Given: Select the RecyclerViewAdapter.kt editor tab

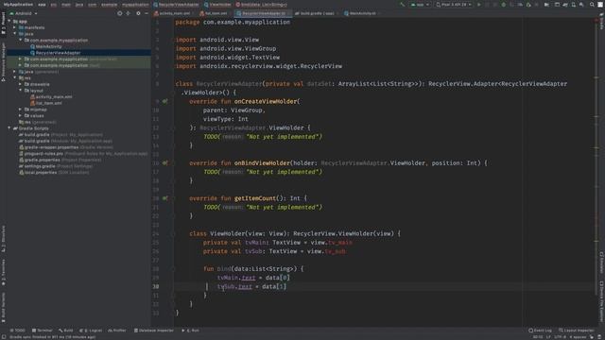Looking at the screenshot, I should click(x=262, y=13).
